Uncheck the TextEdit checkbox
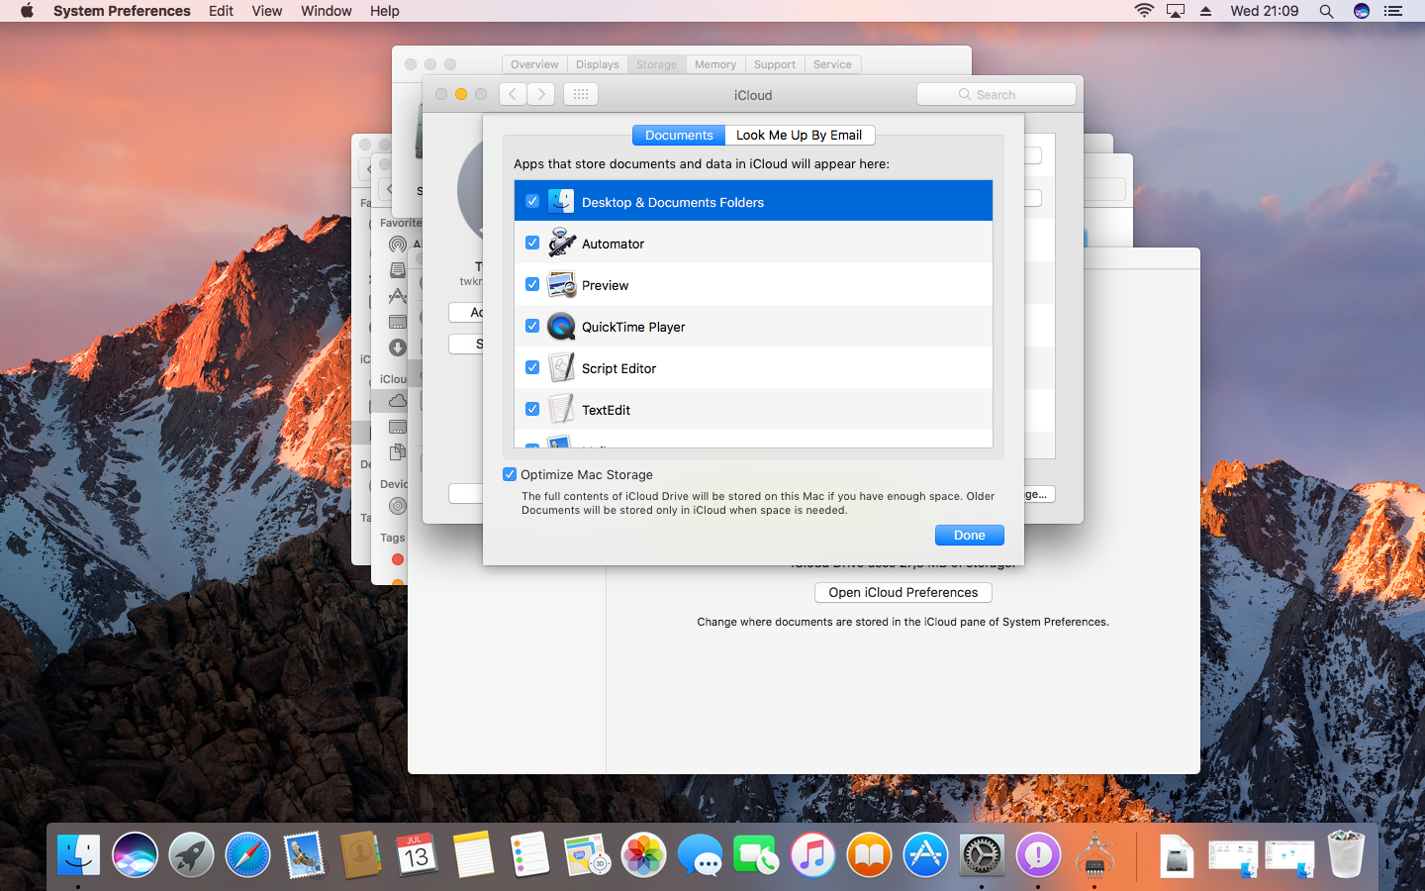The image size is (1425, 891). point(532,409)
